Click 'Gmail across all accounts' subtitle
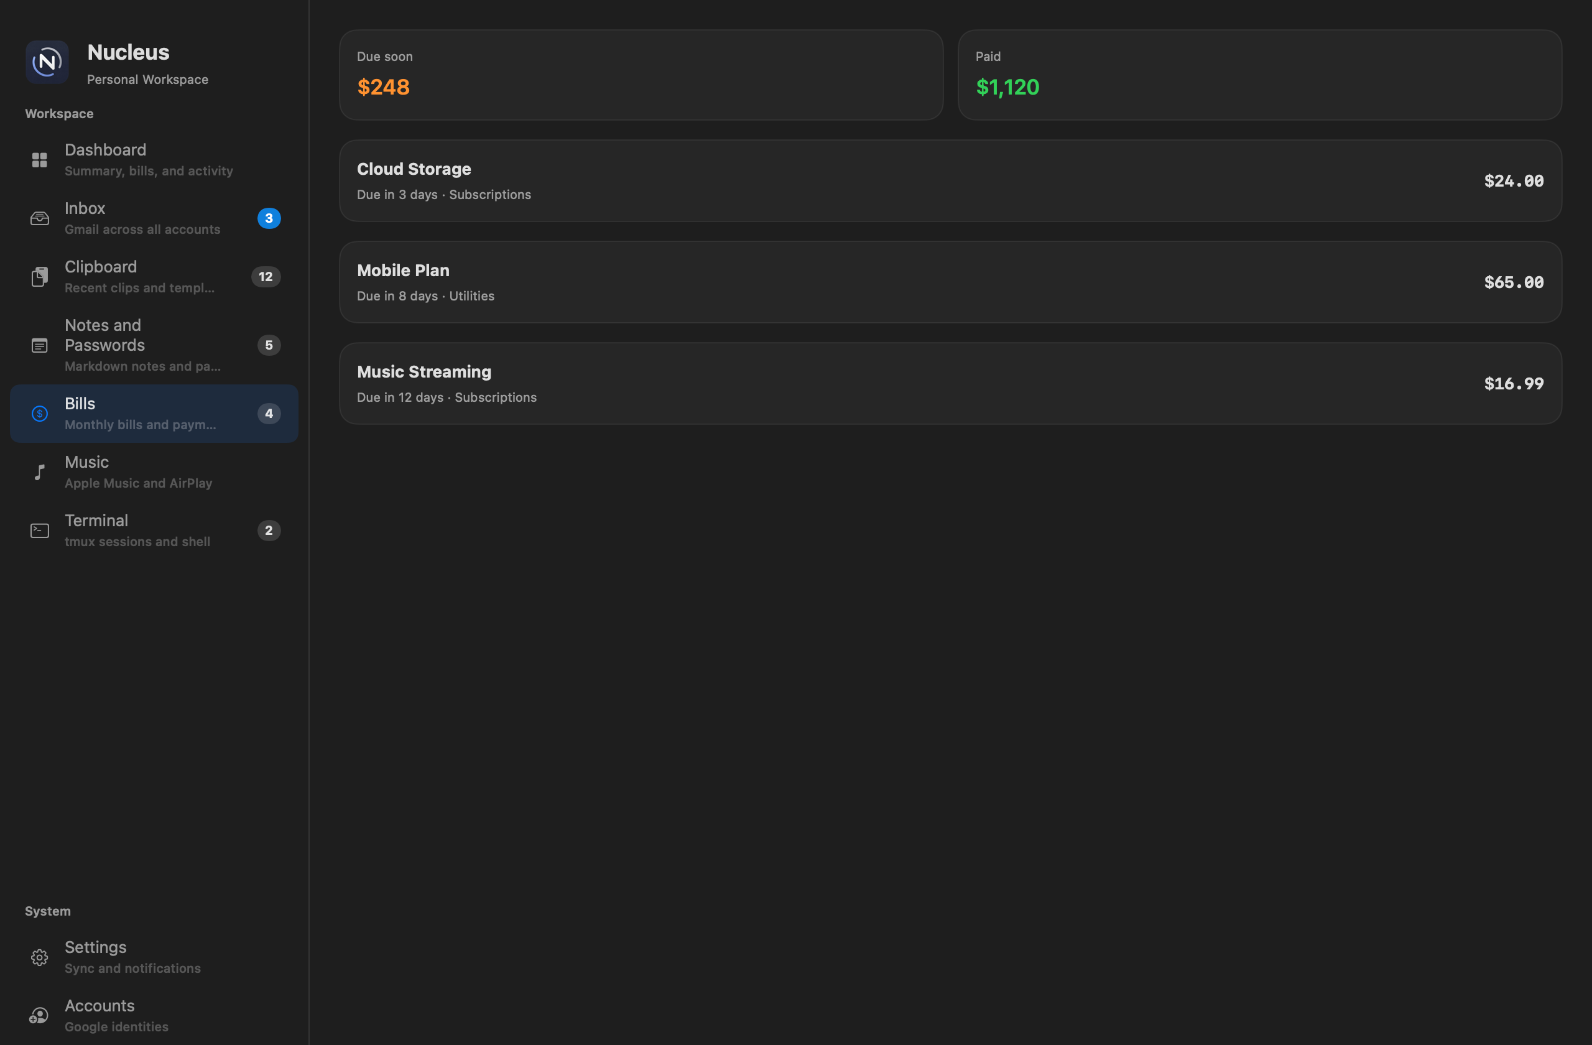 click(142, 230)
